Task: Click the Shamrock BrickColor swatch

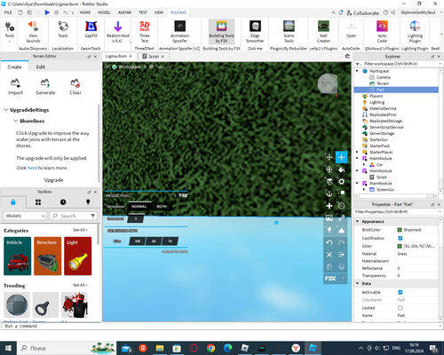Action: tap(400, 230)
